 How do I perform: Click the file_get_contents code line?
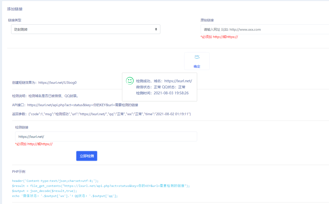(x=101, y=186)
